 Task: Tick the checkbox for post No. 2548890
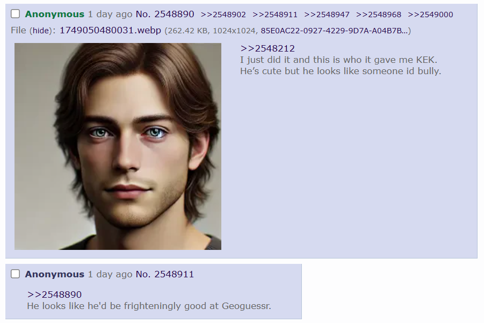15,14
